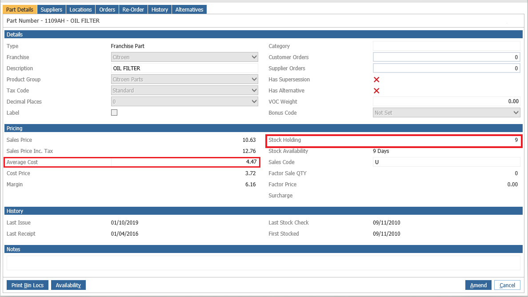Open the Decimal Places dropdown

coord(184,101)
